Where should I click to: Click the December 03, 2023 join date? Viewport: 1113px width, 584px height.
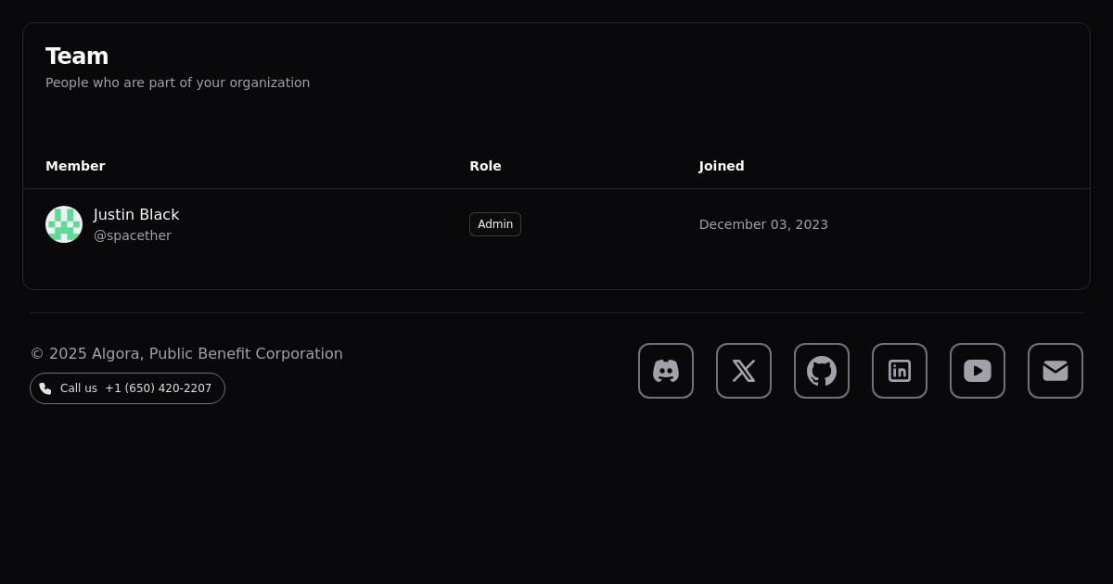pos(763,224)
